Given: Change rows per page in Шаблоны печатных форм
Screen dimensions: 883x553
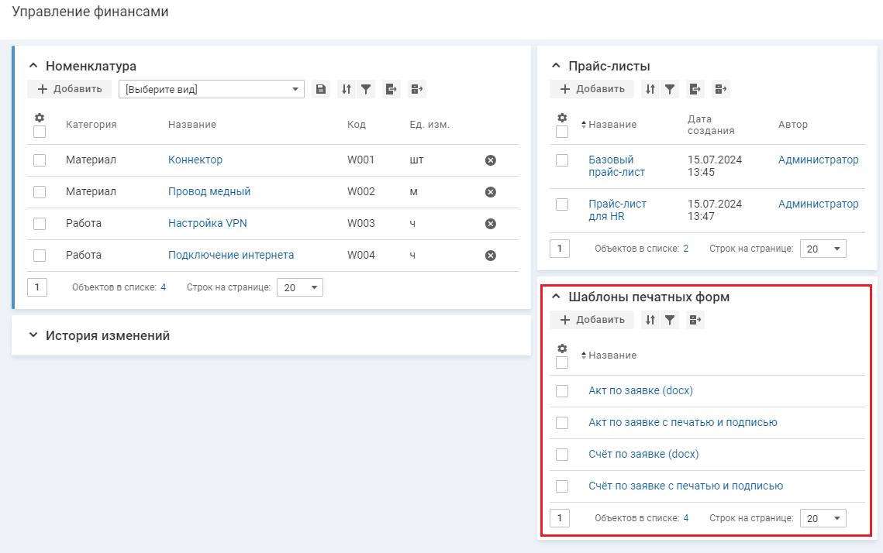Looking at the screenshot, I should 823,518.
